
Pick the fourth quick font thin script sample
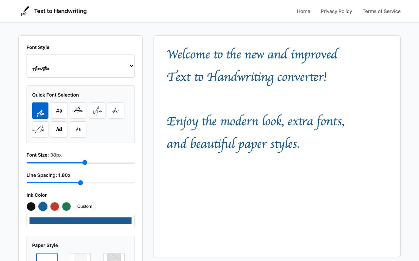97,111
